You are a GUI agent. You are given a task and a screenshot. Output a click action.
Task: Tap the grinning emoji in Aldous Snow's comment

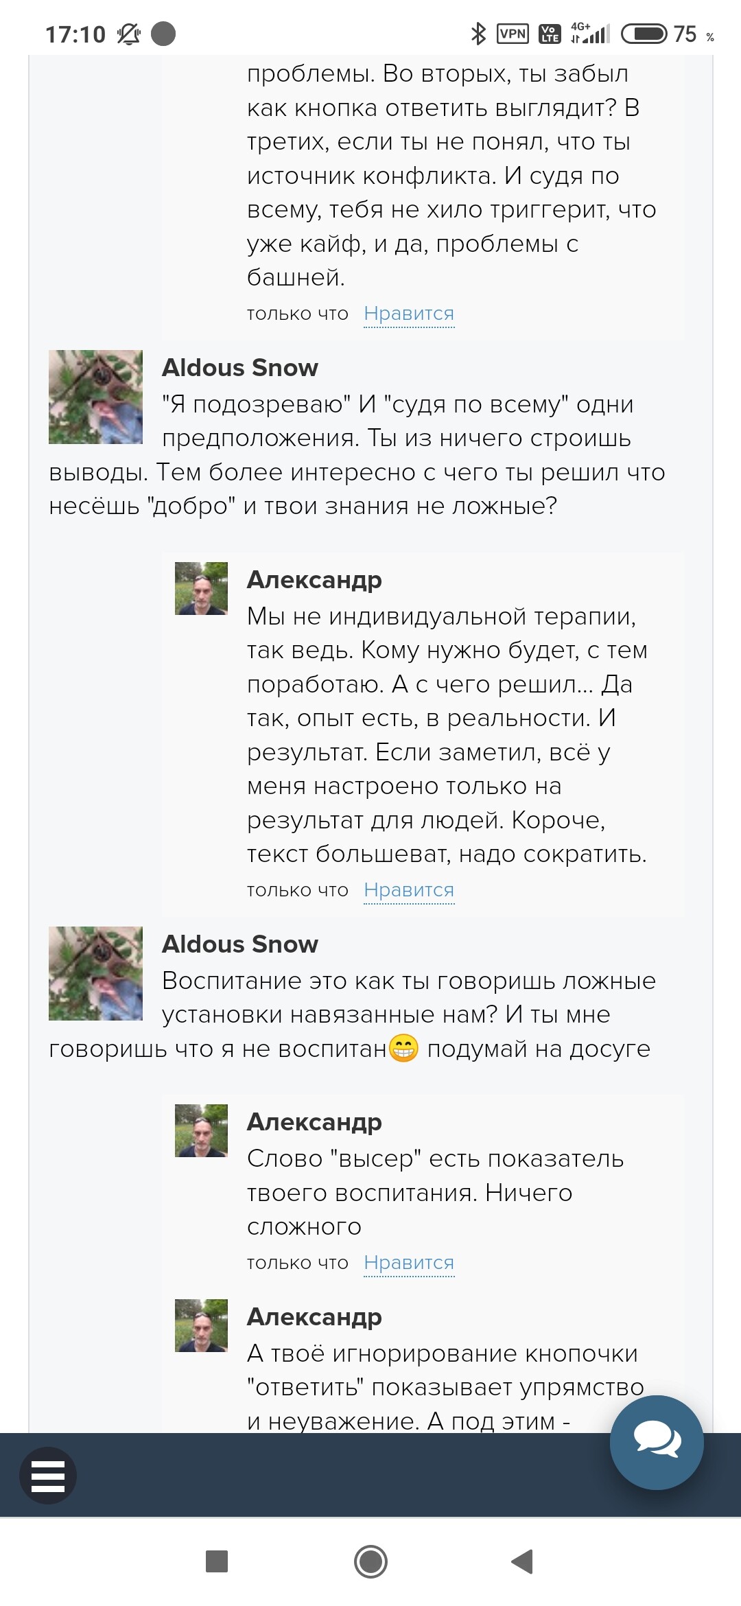[403, 1048]
